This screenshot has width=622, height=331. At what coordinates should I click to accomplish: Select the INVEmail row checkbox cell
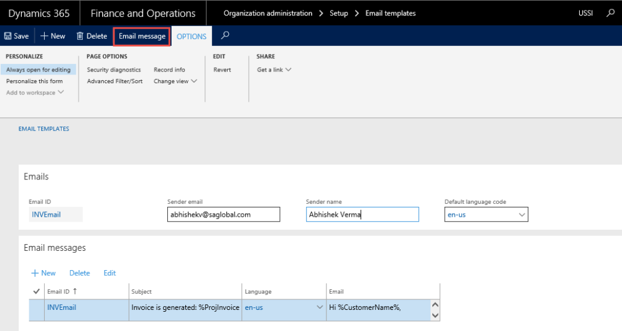(36, 307)
